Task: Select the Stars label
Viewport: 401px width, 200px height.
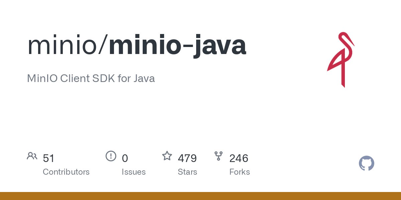Action: 187,172
